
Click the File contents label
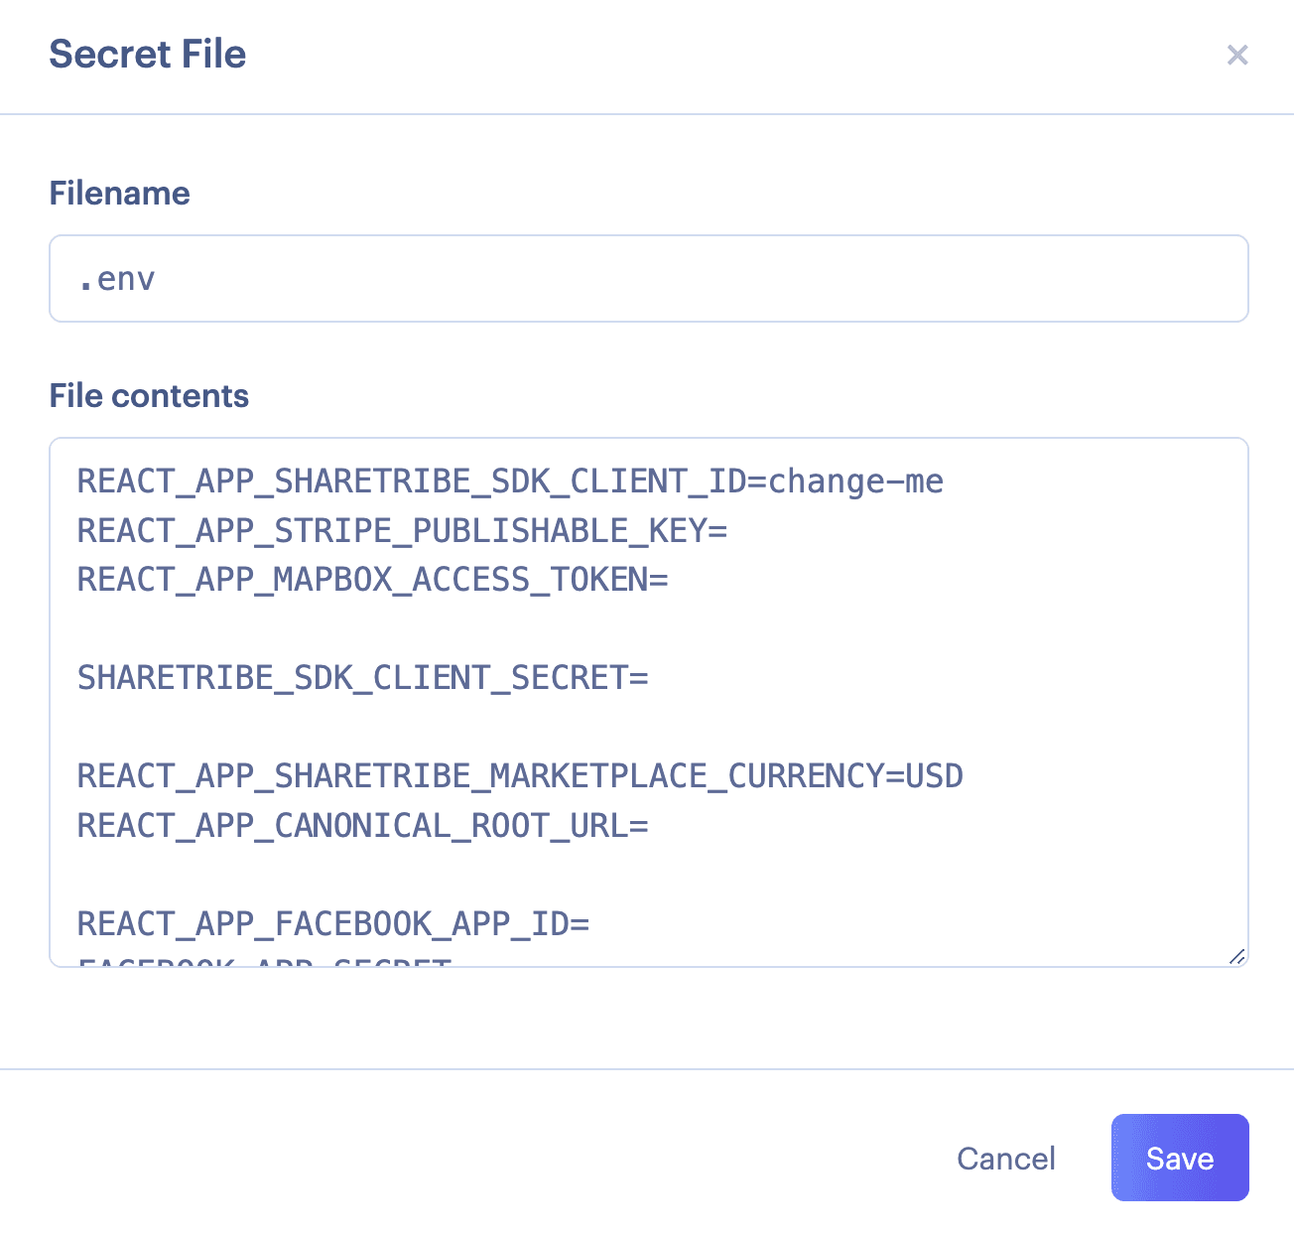point(149,396)
